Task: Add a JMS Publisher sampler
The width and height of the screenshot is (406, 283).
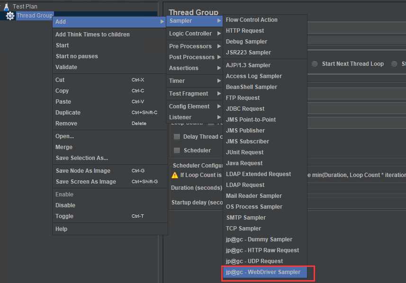Action: click(x=265, y=130)
